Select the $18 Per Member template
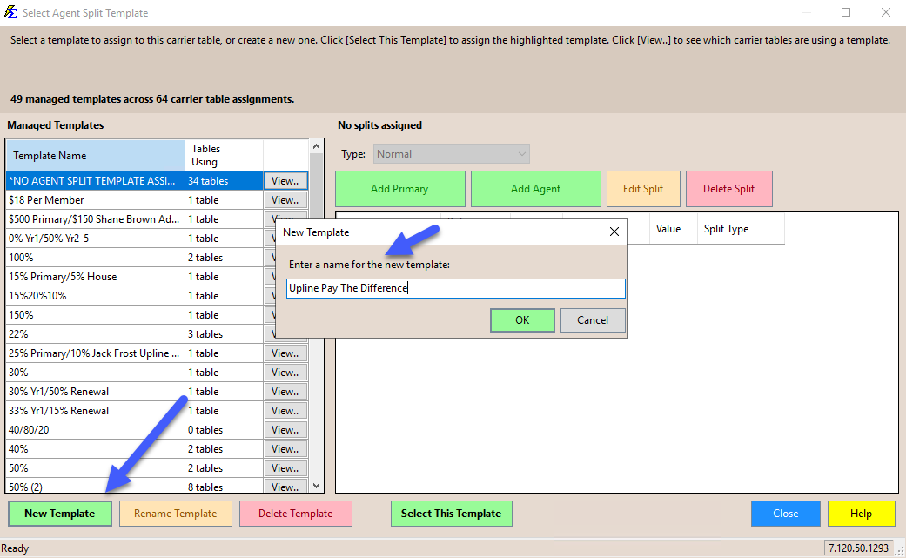This screenshot has width=906, height=558. click(x=95, y=200)
